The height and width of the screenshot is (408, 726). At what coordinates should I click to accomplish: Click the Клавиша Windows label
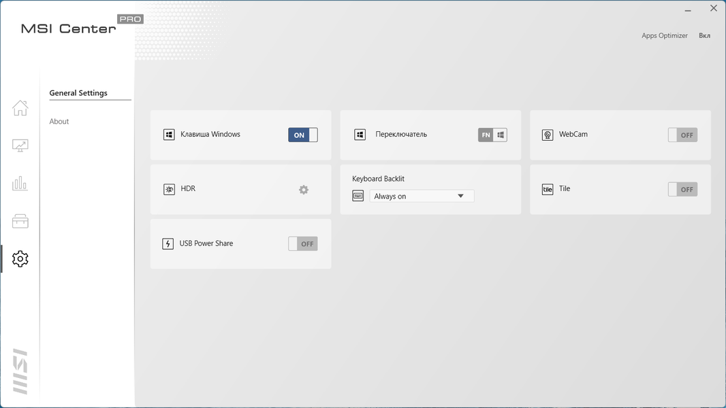tap(210, 135)
